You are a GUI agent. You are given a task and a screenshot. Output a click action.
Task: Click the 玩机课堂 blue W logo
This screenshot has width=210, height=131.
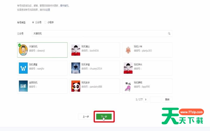point(23,68)
